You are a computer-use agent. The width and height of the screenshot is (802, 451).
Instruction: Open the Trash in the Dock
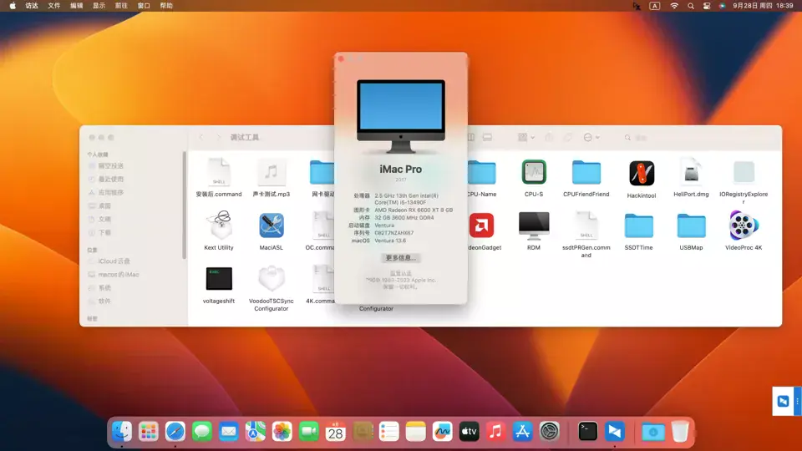coord(680,432)
